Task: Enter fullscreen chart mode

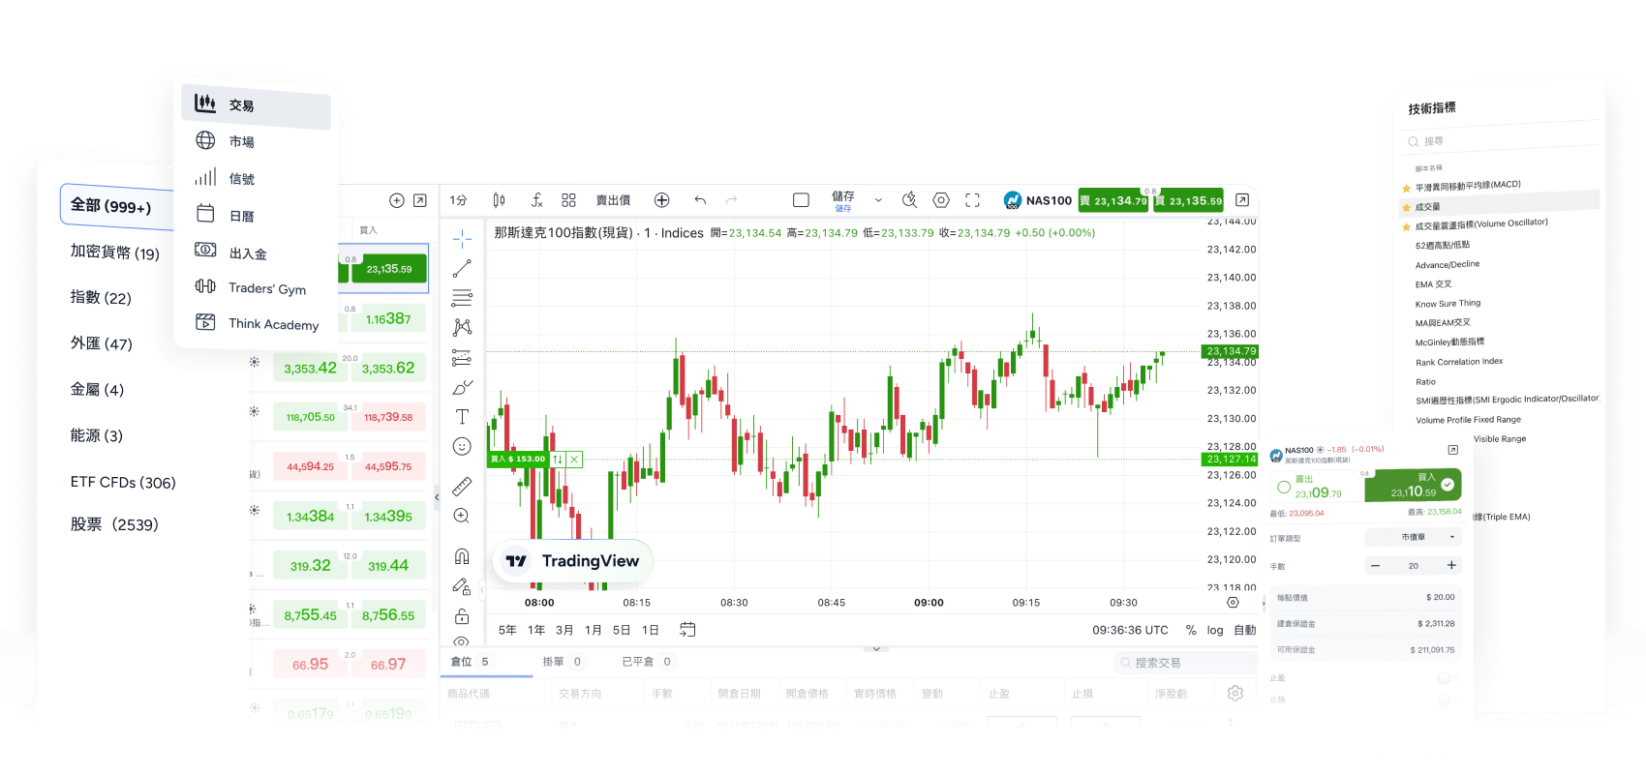Action: tap(973, 200)
